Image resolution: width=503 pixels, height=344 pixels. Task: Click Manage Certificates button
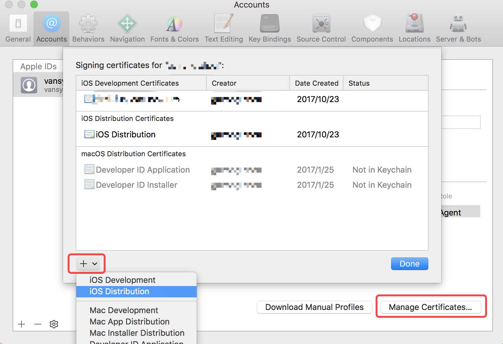(431, 307)
